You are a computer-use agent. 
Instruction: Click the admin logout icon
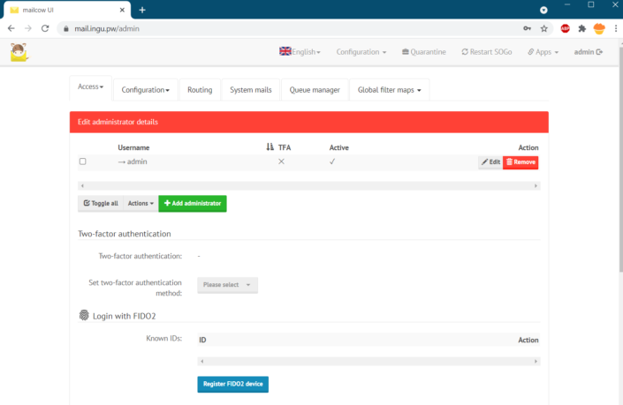click(x=600, y=52)
